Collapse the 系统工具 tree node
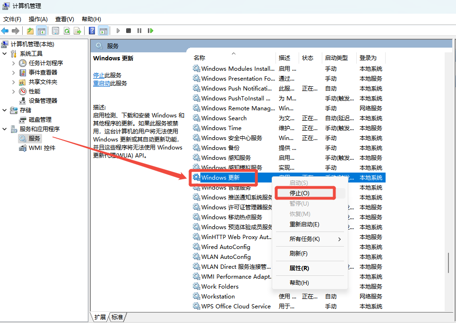The height and width of the screenshot is (323, 456). (4, 54)
